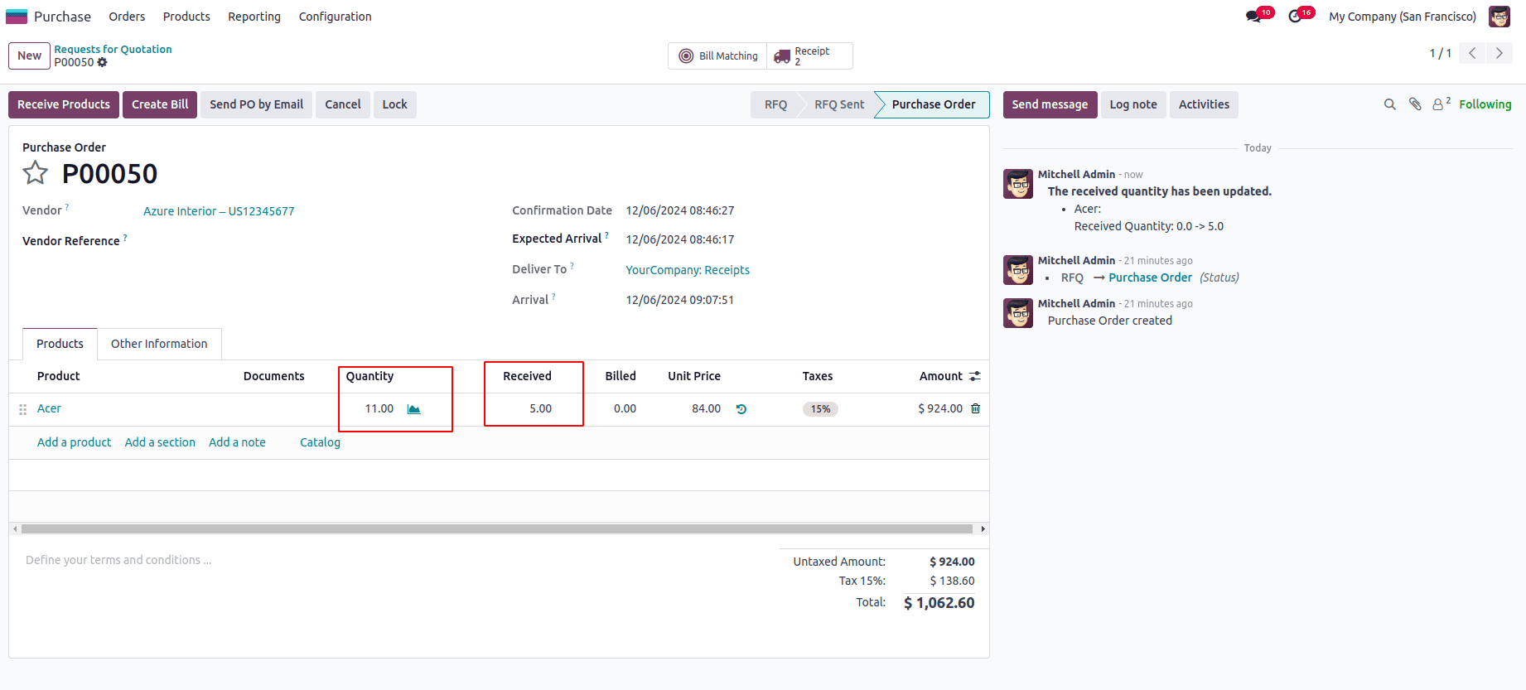The height and width of the screenshot is (690, 1526).
Task: Open the Products menu
Action: 186,17
